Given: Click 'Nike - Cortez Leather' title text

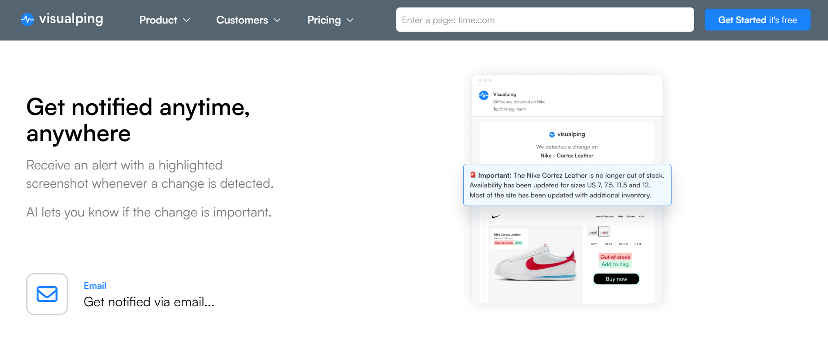Looking at the screenshot, I should click(567, 156).
